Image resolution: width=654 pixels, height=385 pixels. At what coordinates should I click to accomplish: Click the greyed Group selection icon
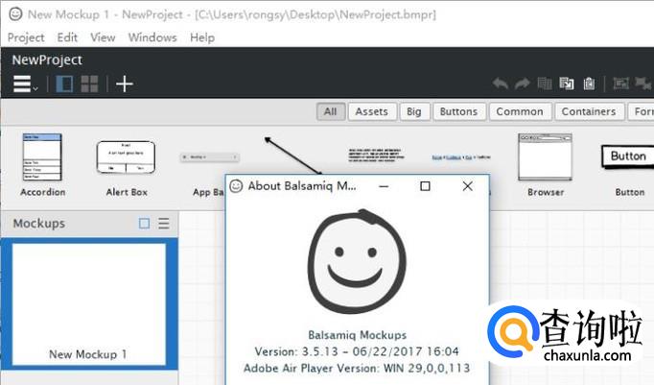tap(621, 84)
